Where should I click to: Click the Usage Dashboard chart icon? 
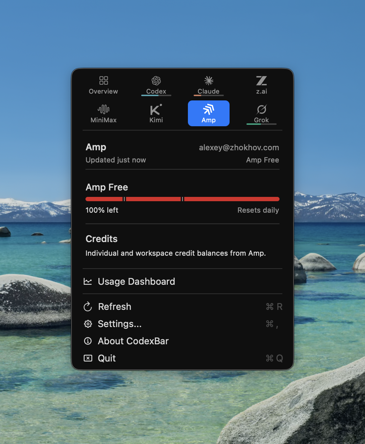(x=88, y=282)
